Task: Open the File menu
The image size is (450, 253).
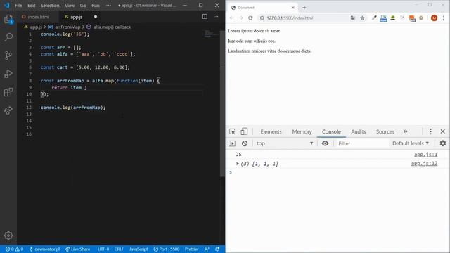Action: pyautogui.click(x=18, y=6)
